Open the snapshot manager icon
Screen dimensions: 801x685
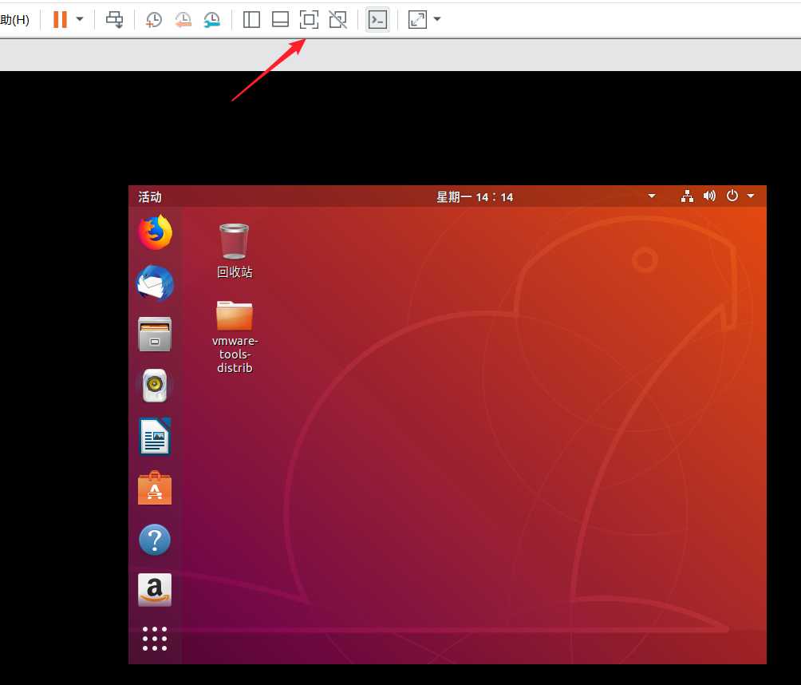[211, 20]
